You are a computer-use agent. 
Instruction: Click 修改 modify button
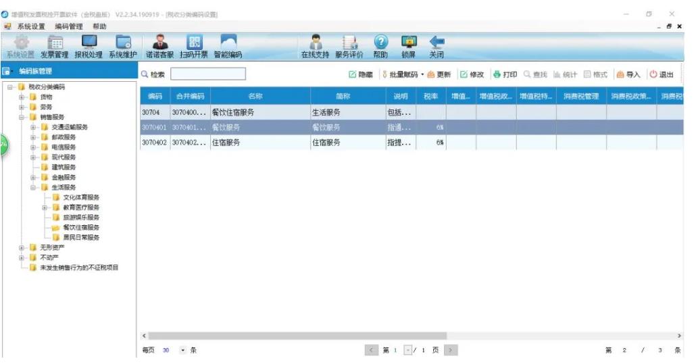pyautogui.click(x=472, y=74)
